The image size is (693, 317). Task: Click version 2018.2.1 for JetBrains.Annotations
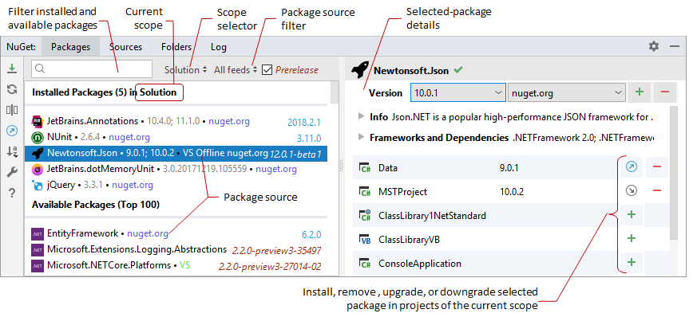coord(304,123)
